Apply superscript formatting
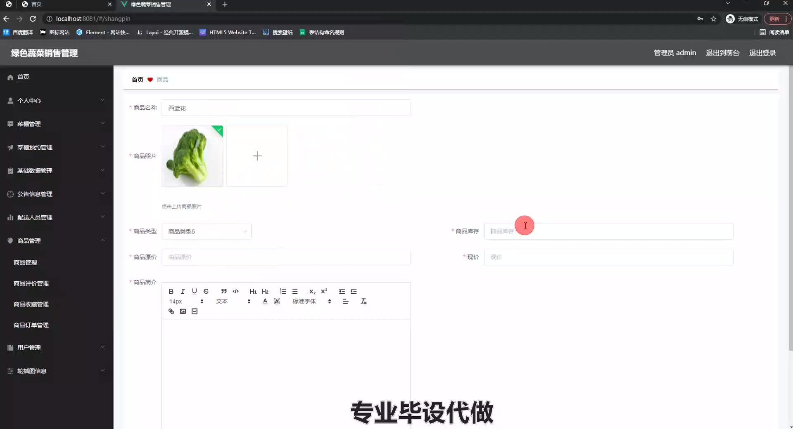The width and height of the screenshot is (793, 429). 324,291
